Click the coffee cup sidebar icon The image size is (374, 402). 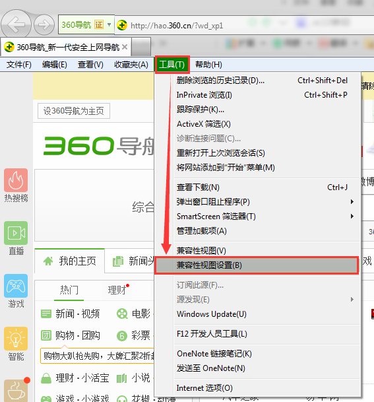tap(16, 391)
